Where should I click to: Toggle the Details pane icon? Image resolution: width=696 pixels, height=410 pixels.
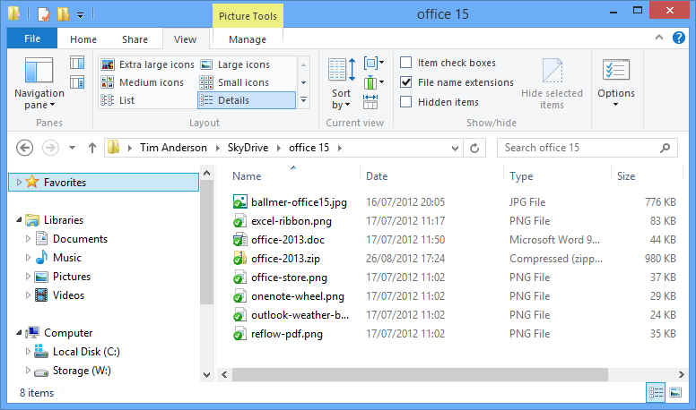coord(77,82)
